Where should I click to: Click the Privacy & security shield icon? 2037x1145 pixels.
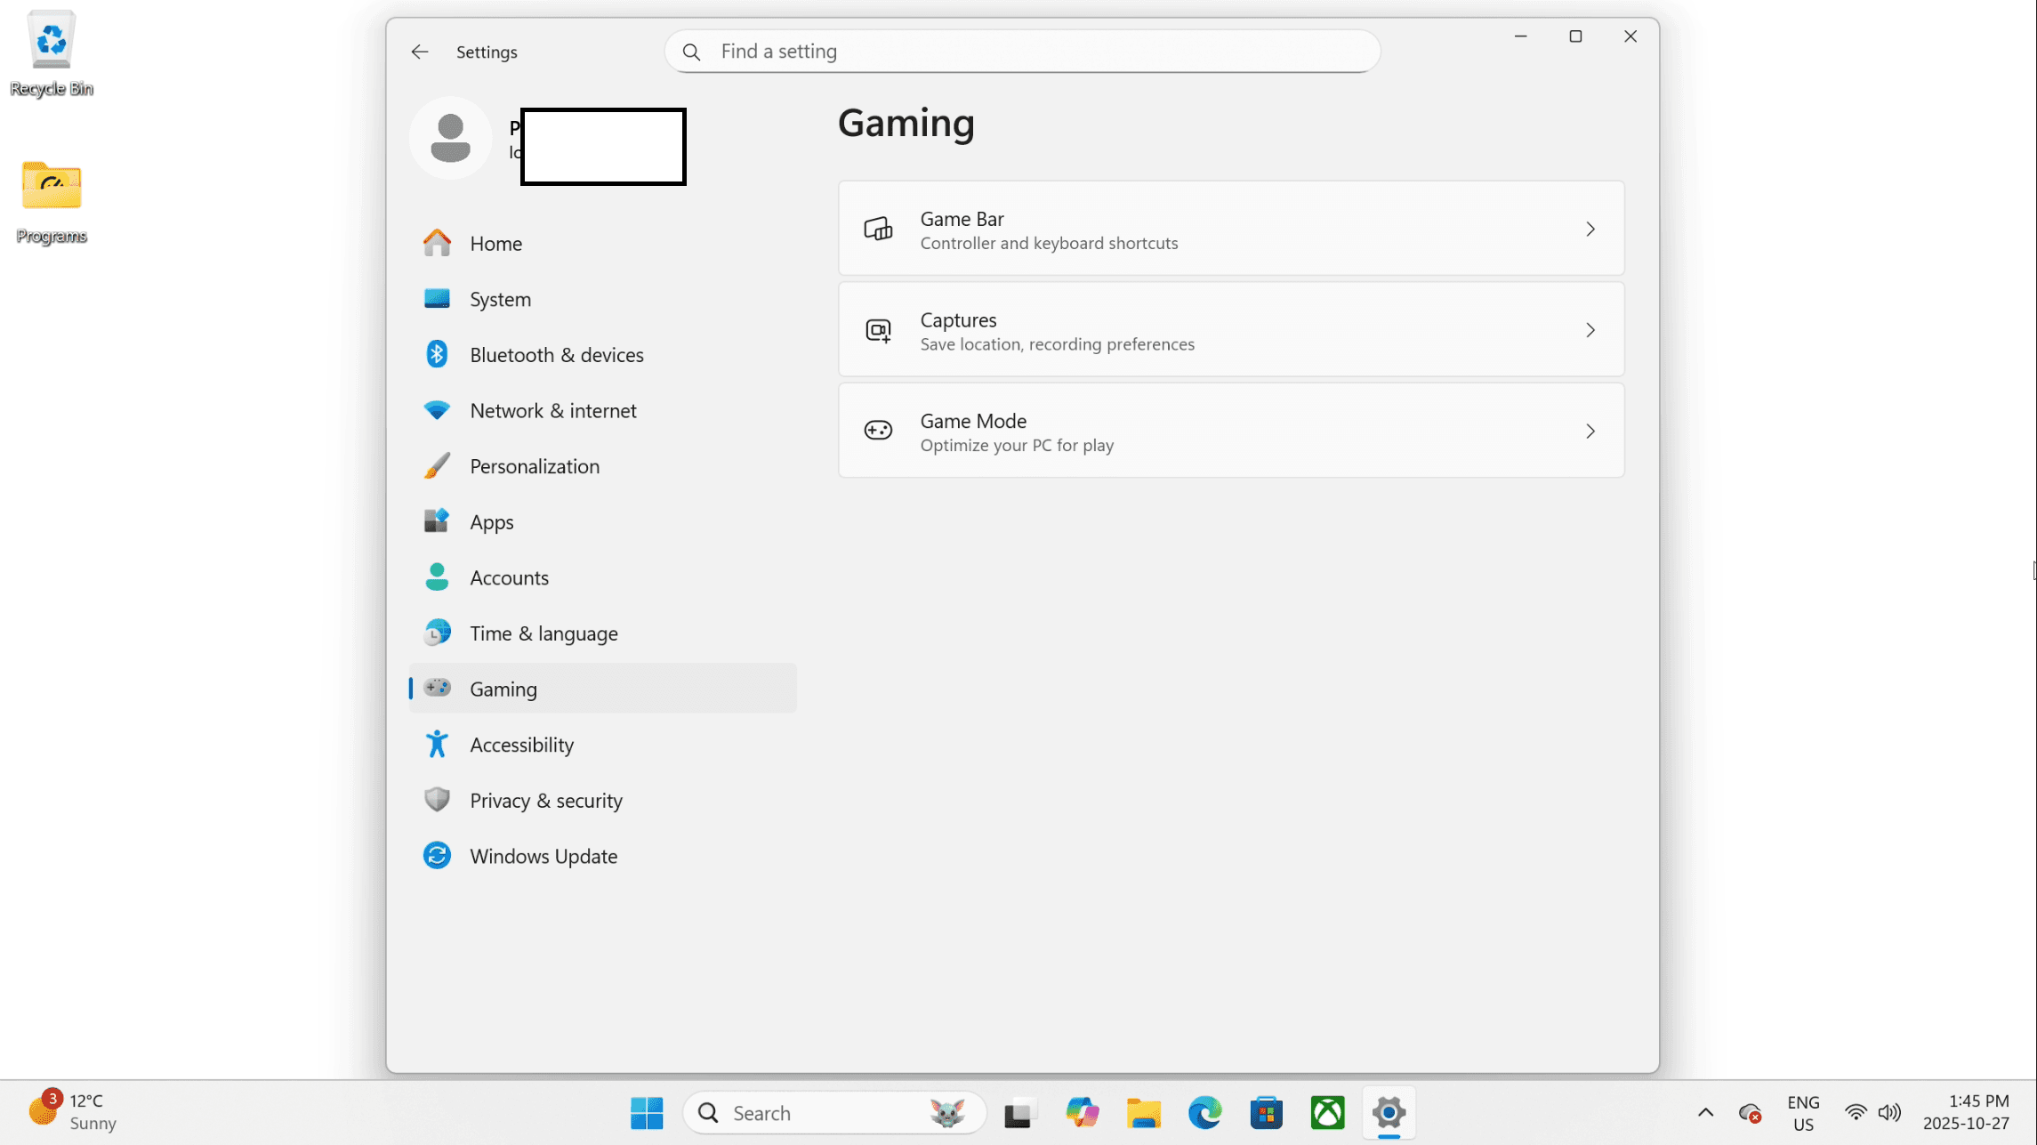(x=437, y=800)
